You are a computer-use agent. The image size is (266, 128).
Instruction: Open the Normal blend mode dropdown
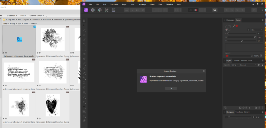pyautogui.click(x=248, y=65)
